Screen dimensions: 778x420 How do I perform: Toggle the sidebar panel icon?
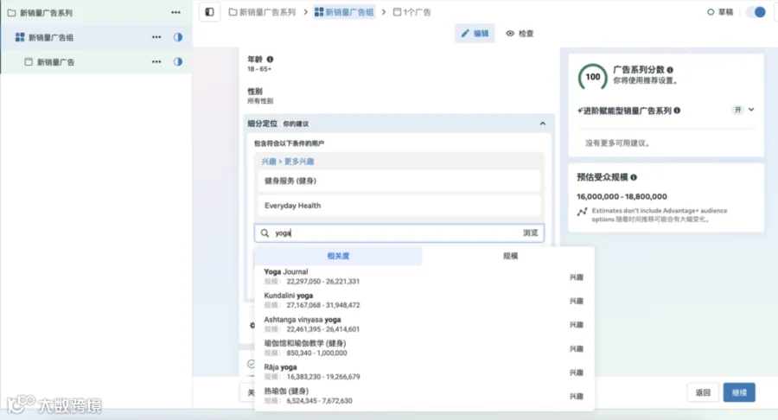(209, 12)
